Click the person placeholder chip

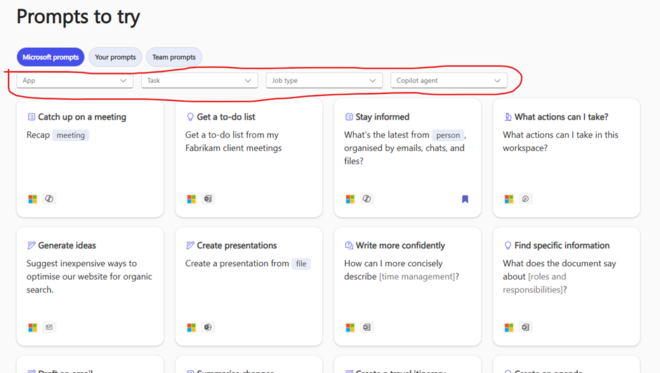448,135
